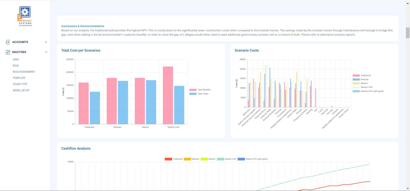Toggle Total Costs legend entry
Viewport: 410px width, 191px height.
pos(199,94)
